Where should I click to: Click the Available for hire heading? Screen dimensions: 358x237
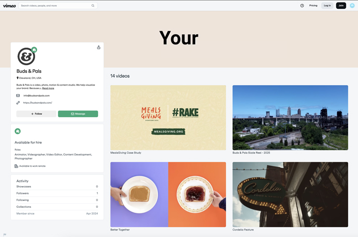click(x=28, y=142)
